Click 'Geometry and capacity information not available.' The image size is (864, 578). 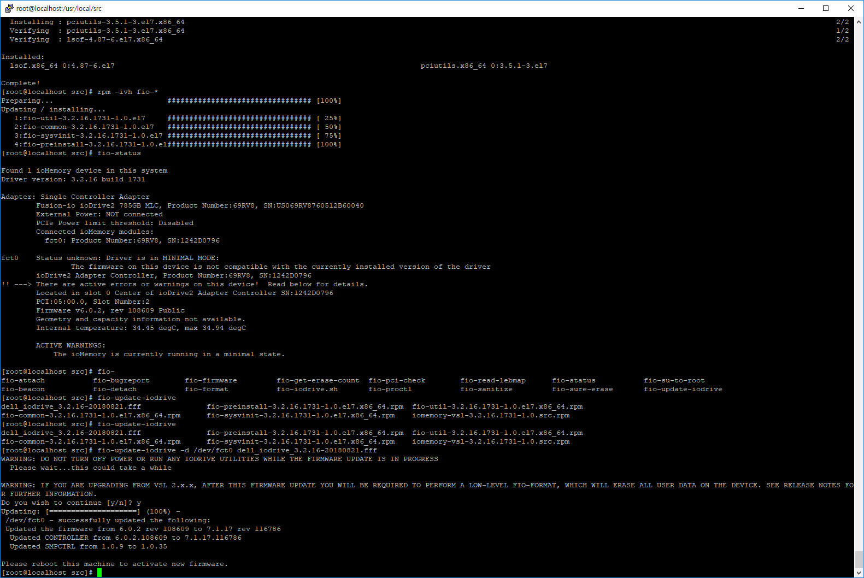point(141,319)
